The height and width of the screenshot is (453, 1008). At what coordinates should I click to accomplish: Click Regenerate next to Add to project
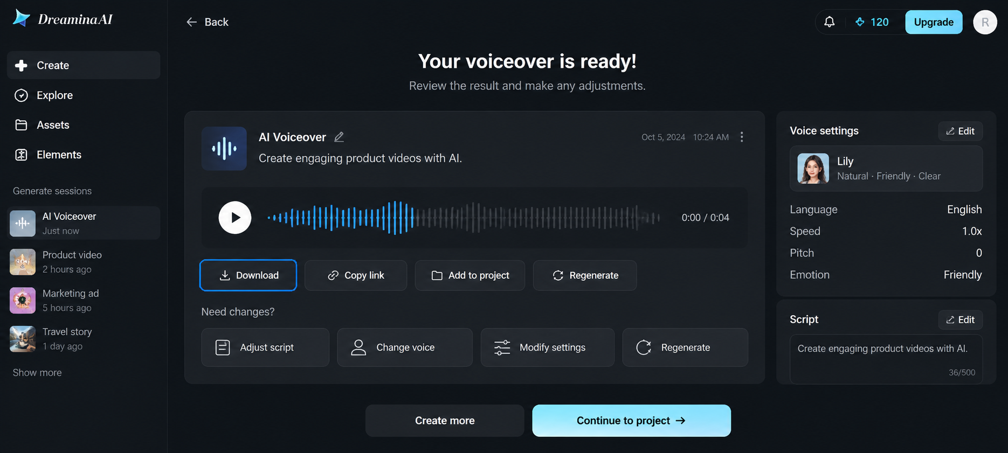[x=585, y=275]
